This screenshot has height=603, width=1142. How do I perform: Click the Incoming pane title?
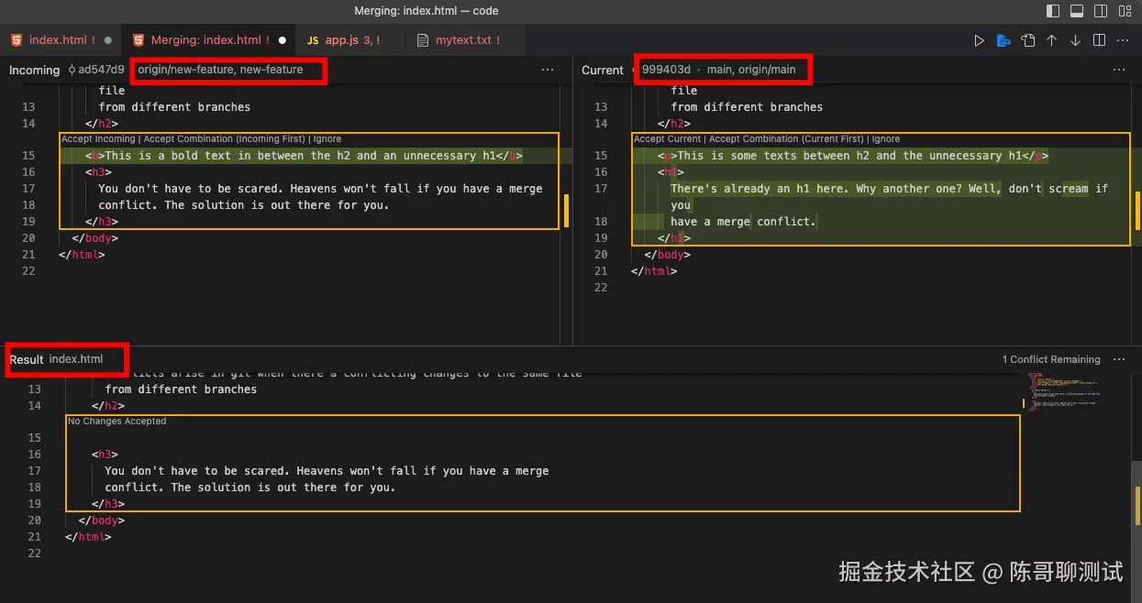pos(34,70)
